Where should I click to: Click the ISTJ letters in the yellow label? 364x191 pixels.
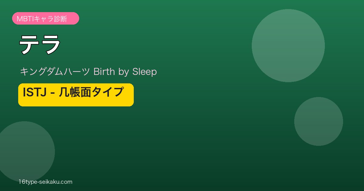click(34, 92)
